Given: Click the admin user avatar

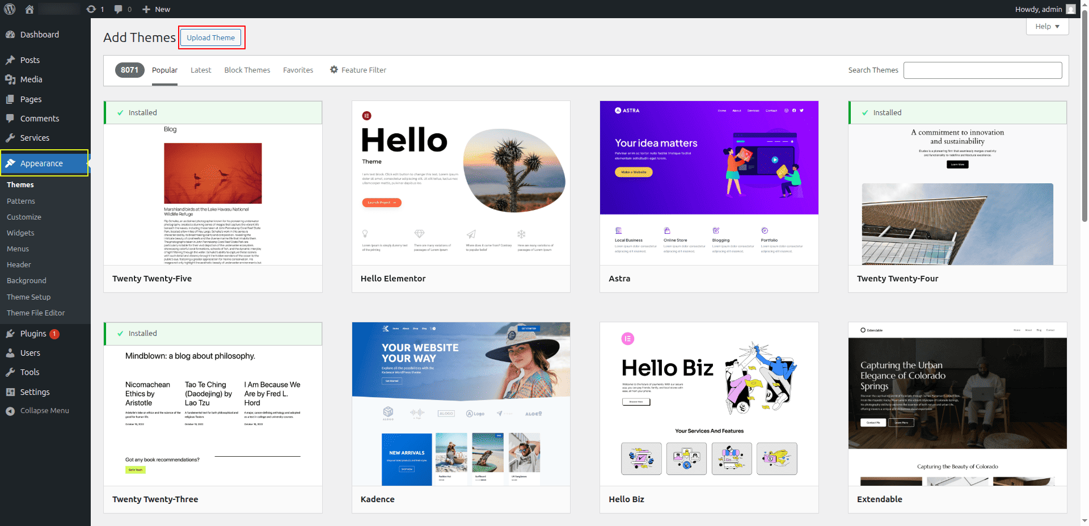Looking at the screenshot, I should point(1070,9).
